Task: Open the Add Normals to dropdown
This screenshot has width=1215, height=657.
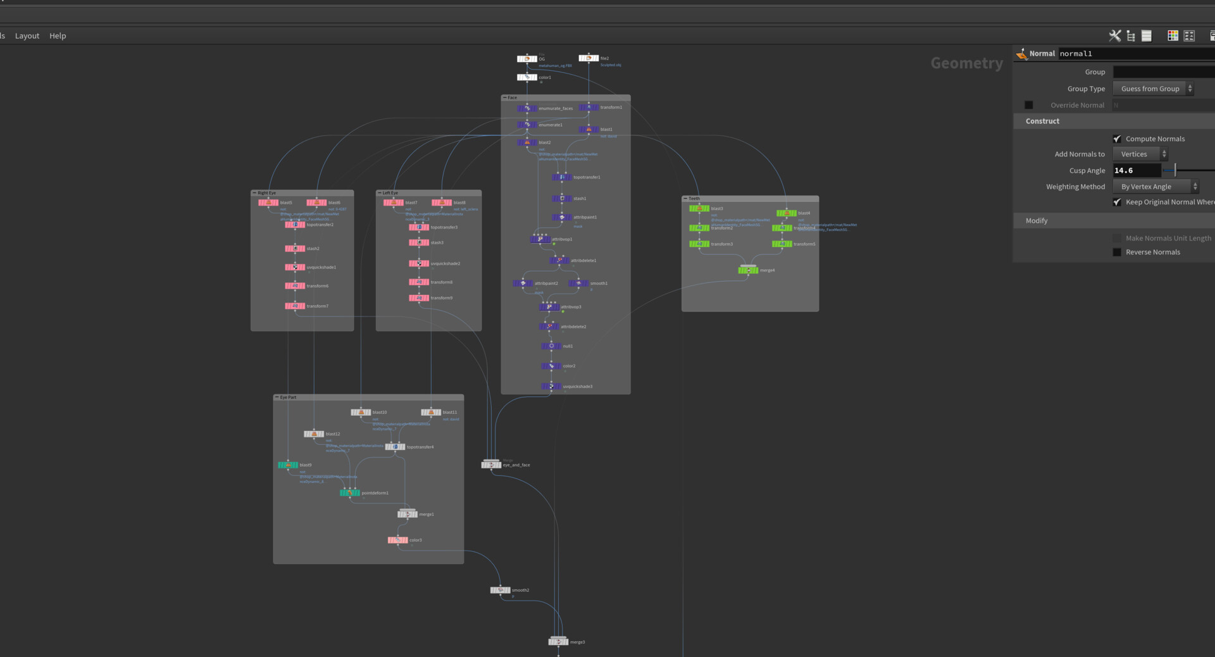Action: click(1140, 154)
